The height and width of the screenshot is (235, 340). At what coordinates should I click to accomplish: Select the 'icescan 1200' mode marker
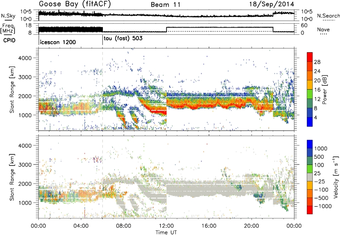[x=58, y=42]
